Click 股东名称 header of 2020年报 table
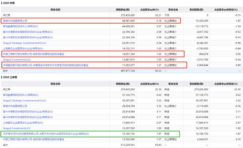Screen dimensions: 243x148 [56, 10]
